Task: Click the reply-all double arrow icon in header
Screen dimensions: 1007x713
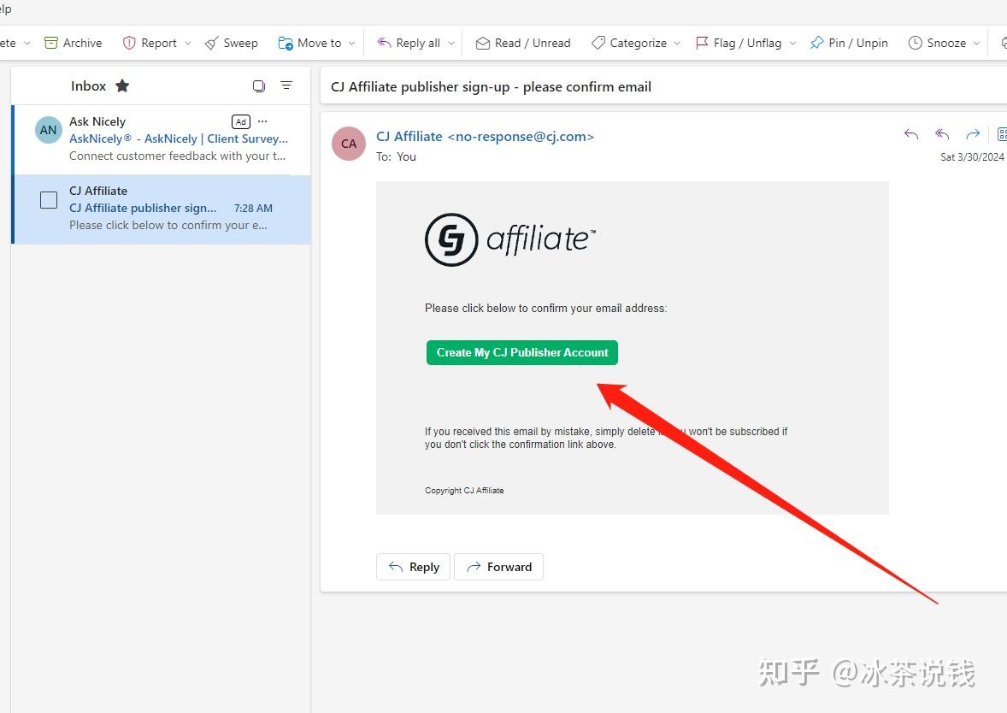Action: coord(941,134)
